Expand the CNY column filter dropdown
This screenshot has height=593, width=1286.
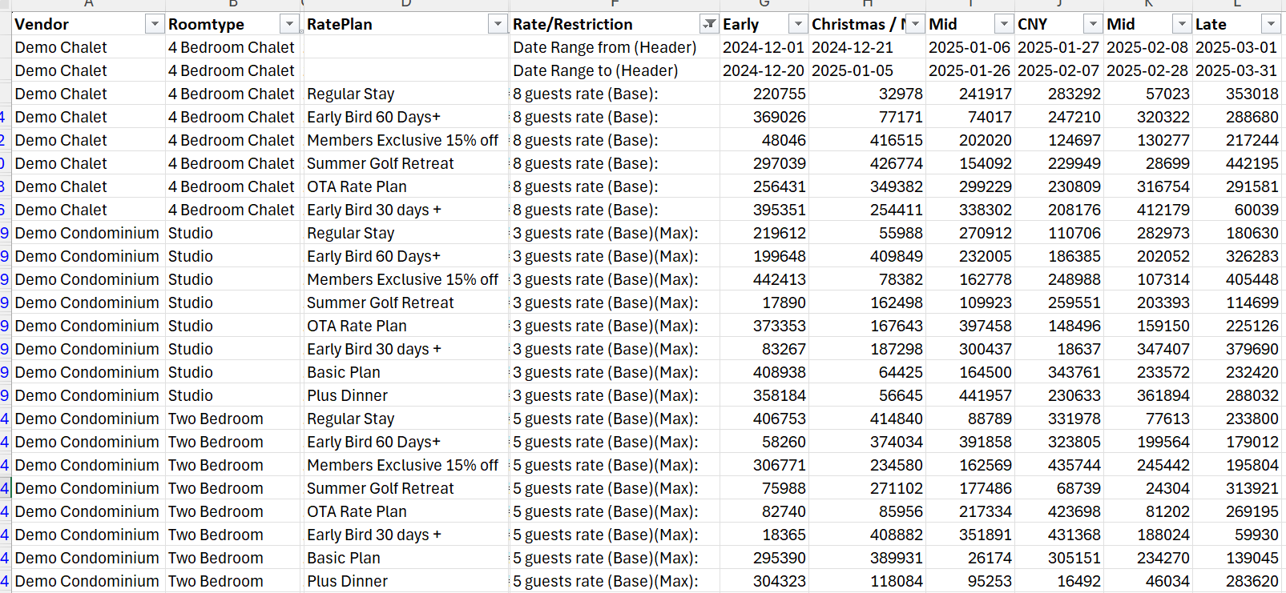point(1093,25)
